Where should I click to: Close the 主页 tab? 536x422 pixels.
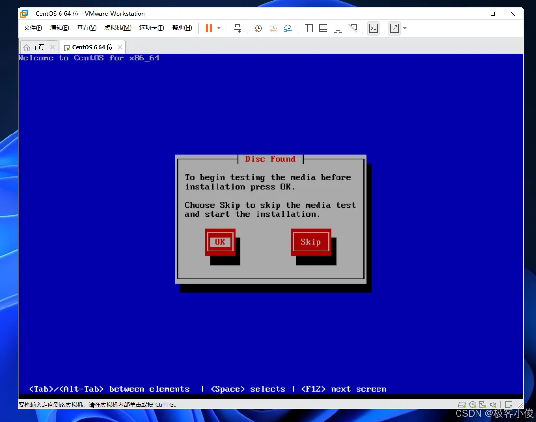(x=52, y=47)
